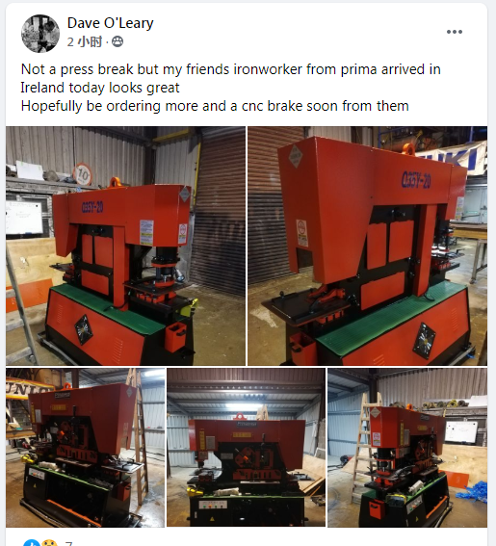Click Dave O'Leary's profile avatar

pos(40,34)
